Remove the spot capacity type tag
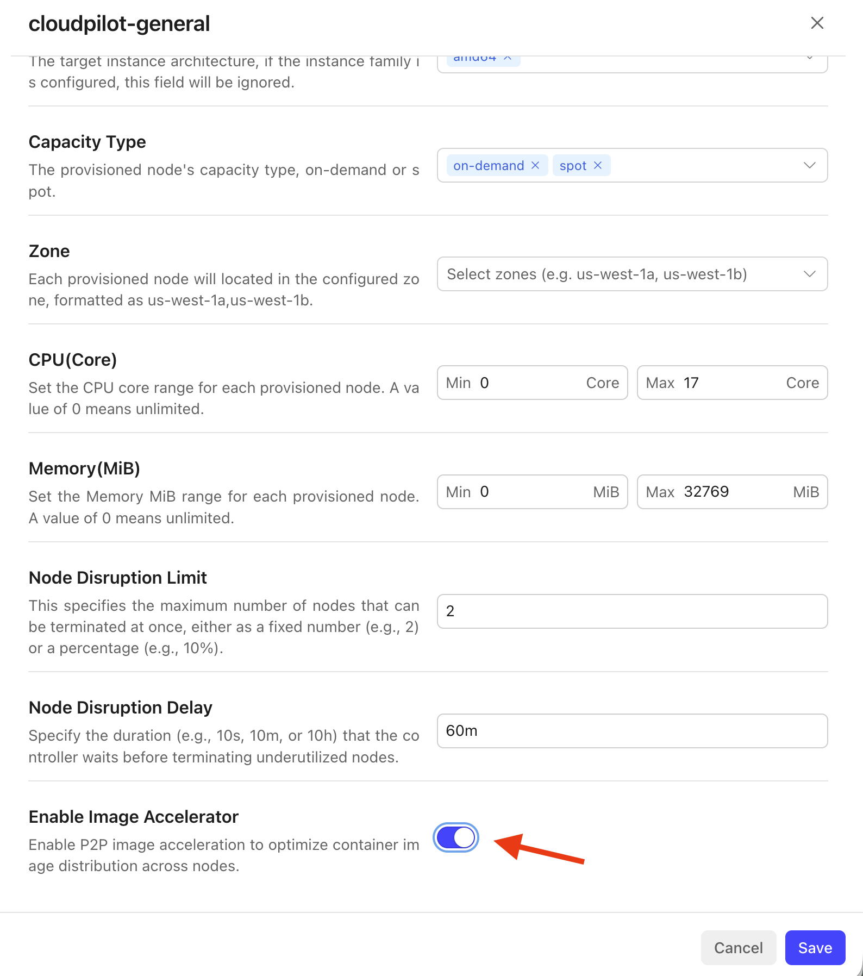The width and height of the screenshot is (863, 976). coord(598,165)
